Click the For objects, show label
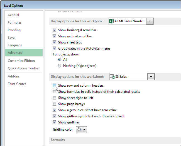Viewport: 181px width, 146px height. click(66, 54)
